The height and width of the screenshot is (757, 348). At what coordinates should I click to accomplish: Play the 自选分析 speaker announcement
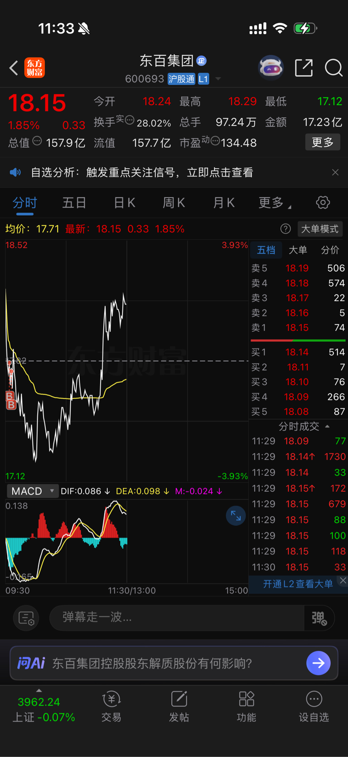[15, 172]
